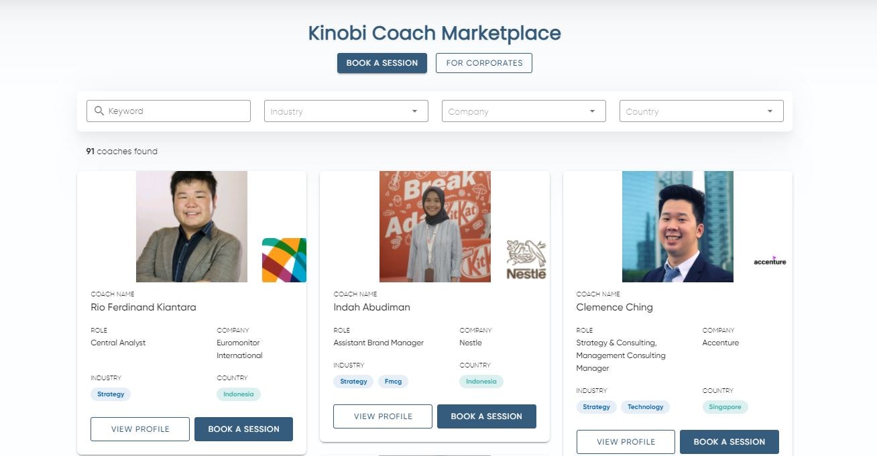877x456 pixels.
Task: Open the FOR CORPORATES page
Action: (x=483, y=62)
